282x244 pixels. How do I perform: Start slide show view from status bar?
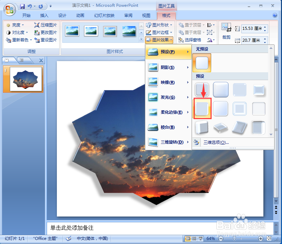200,239
